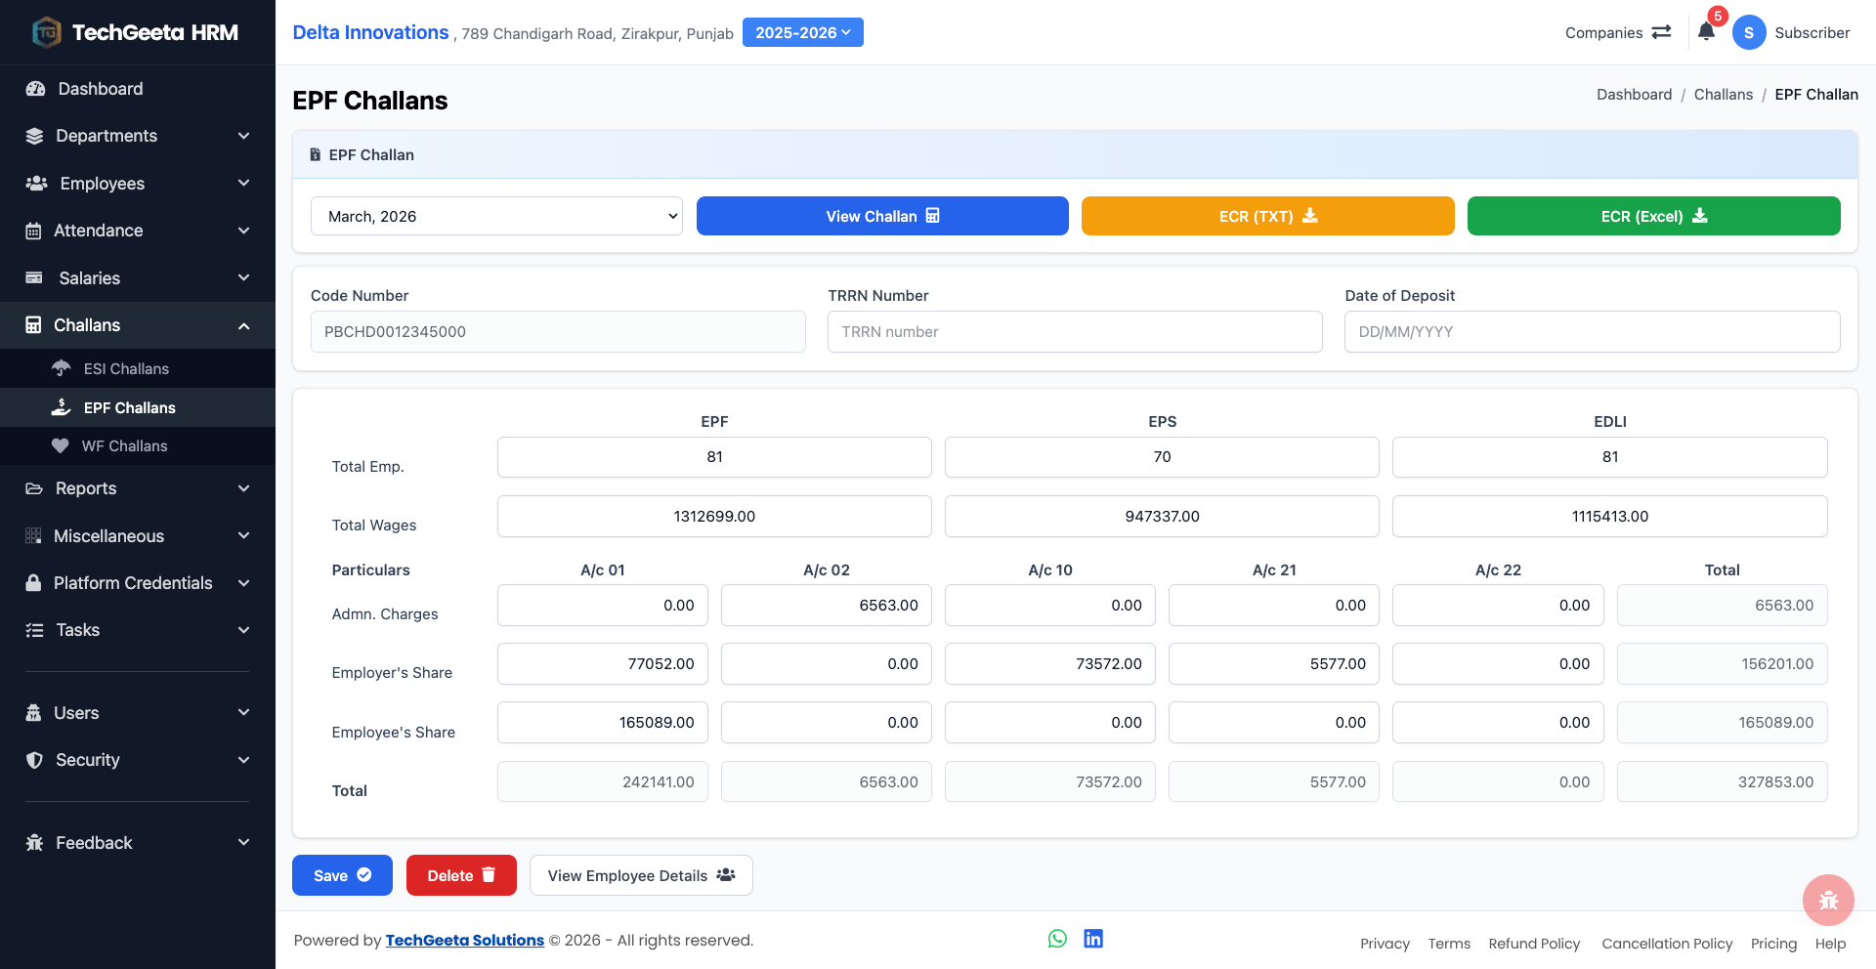The width and height of the screenshot is (1876, 969).
Task: Open the Feedback sidebar menu
Action: pos(138,843)
